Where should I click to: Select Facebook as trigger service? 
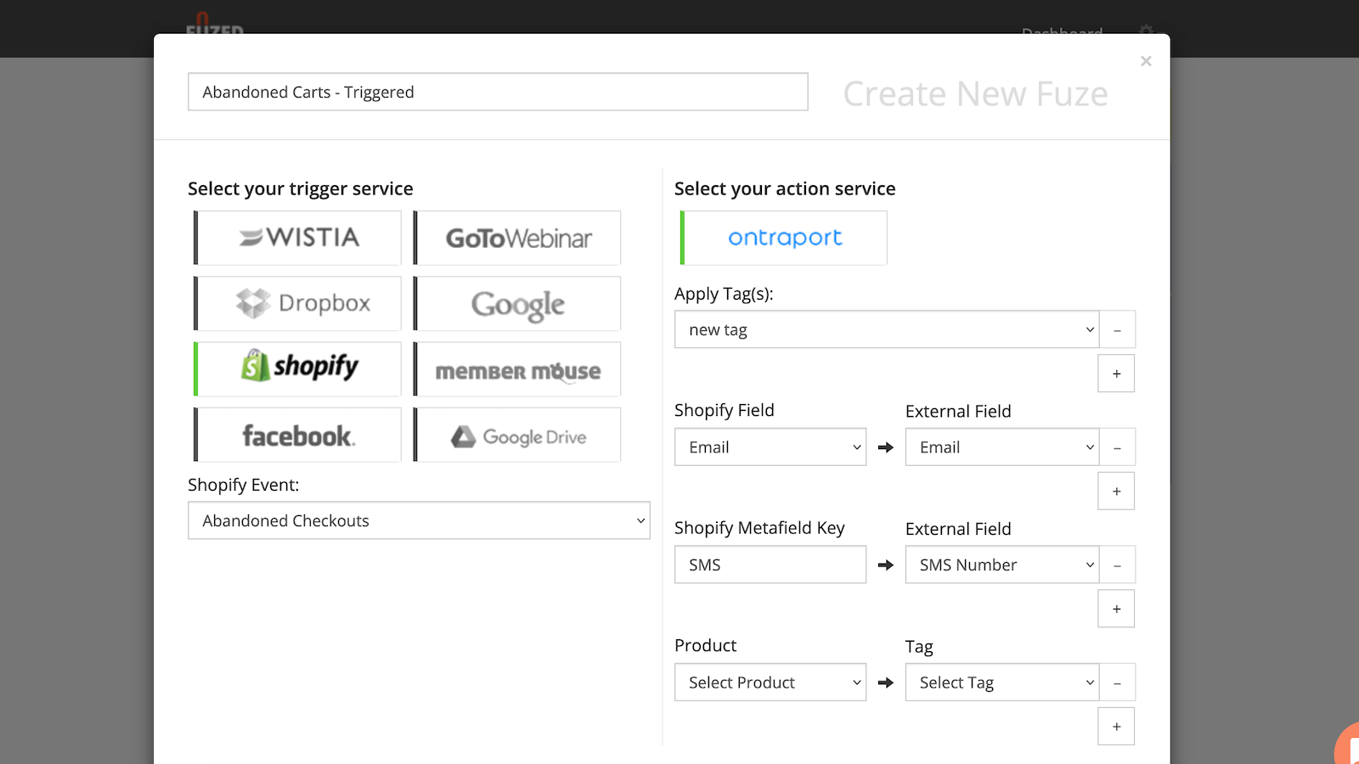pos(297,435)
